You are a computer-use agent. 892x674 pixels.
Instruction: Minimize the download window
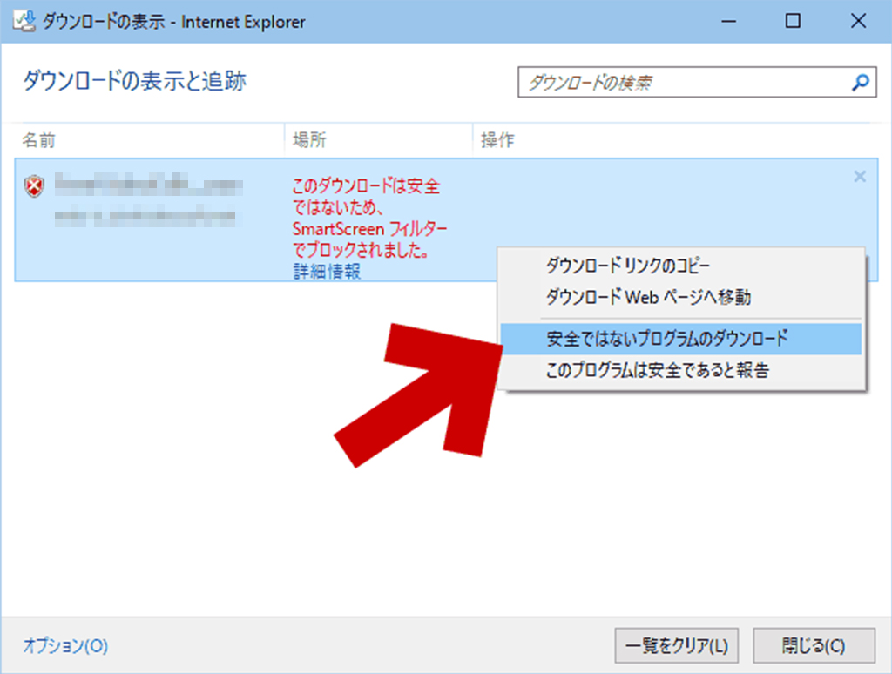click(x=729, y=22)
